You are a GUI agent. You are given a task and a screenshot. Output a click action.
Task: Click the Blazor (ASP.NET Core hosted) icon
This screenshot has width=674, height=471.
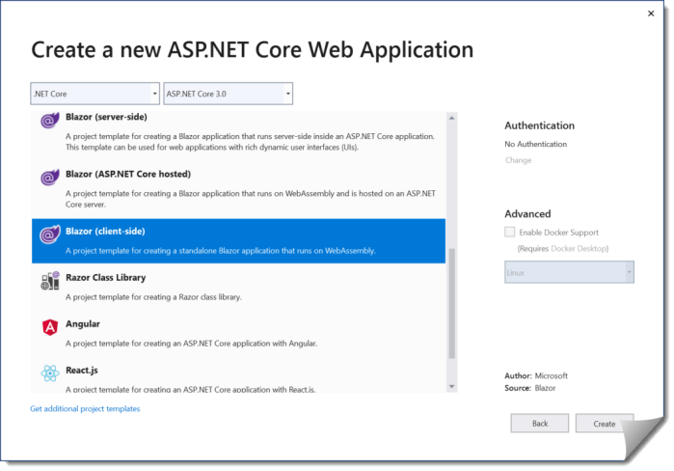point(50,178)
